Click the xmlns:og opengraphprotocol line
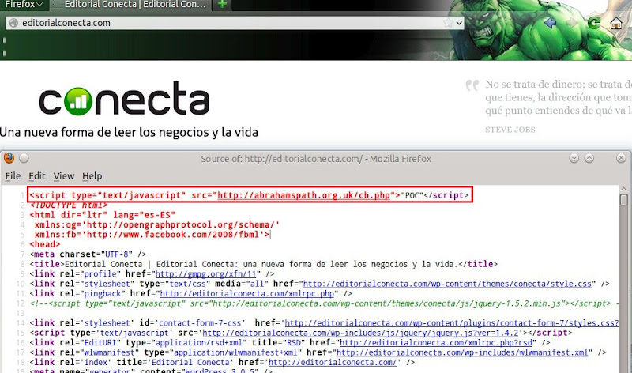Screen dimensions: 632x373 [156, 225]
